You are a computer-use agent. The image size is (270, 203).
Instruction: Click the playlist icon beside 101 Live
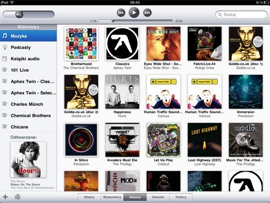[4, 70]
